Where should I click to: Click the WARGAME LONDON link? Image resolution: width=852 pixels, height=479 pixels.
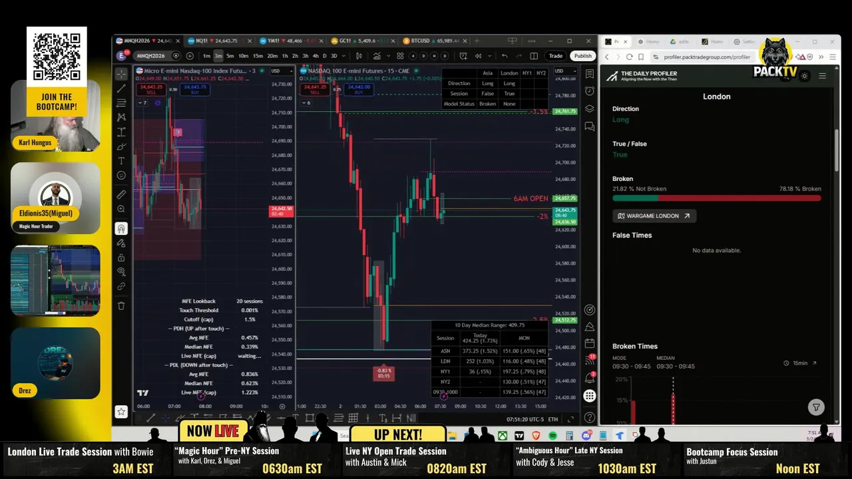(654, 216)
